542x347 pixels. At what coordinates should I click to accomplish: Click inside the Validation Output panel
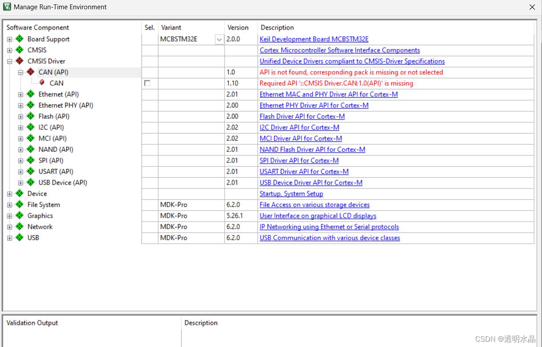[x=88, y=336]
